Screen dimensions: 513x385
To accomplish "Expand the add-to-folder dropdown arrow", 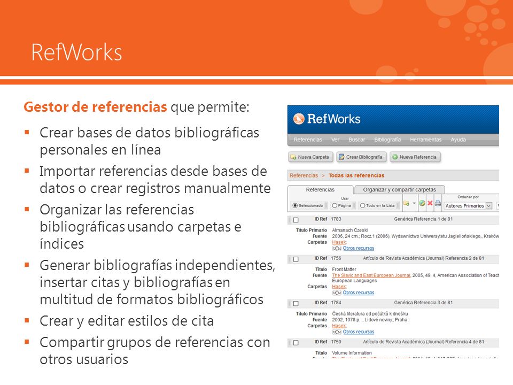I will click(414, 203).
